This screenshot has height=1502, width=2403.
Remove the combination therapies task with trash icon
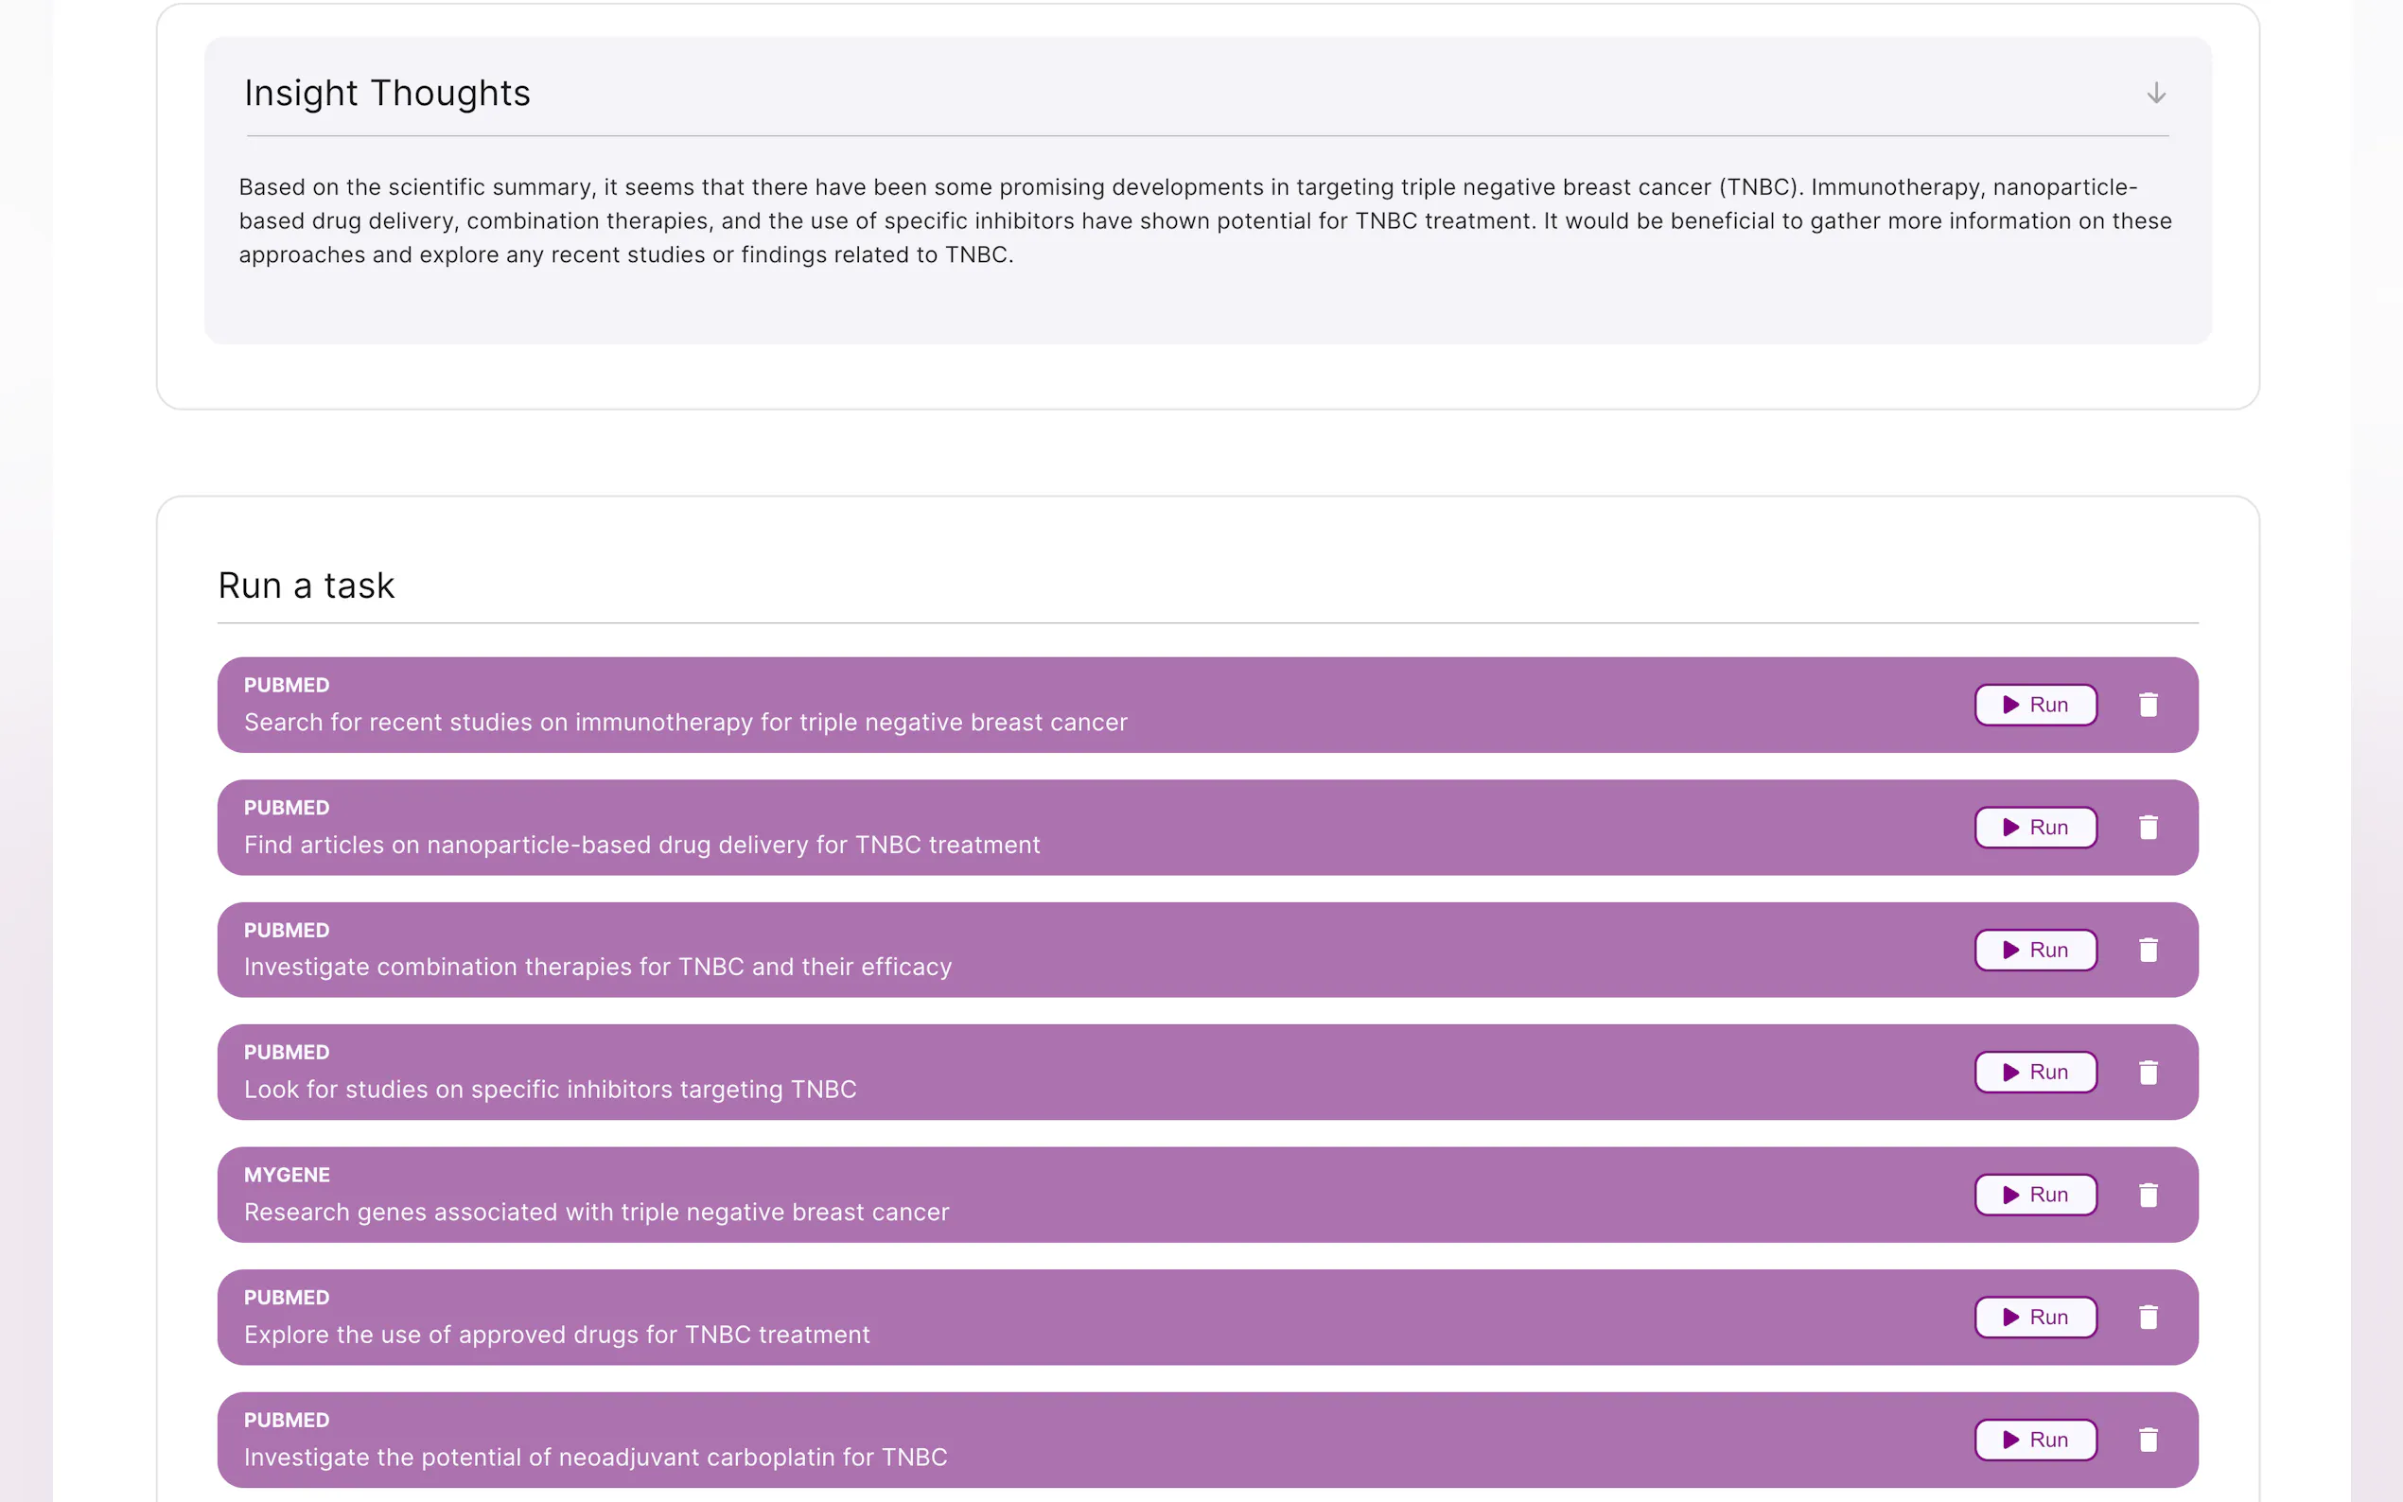point(2148,950)
